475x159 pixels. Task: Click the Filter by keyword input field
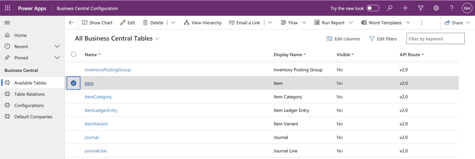coord(435,39)
